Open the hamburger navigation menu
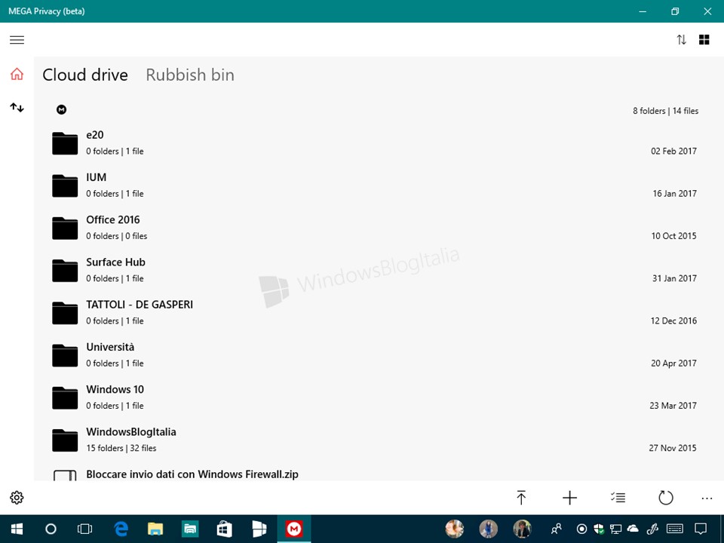Image resolution: width=724 pixels, height=543 pixels. [17, 40]
